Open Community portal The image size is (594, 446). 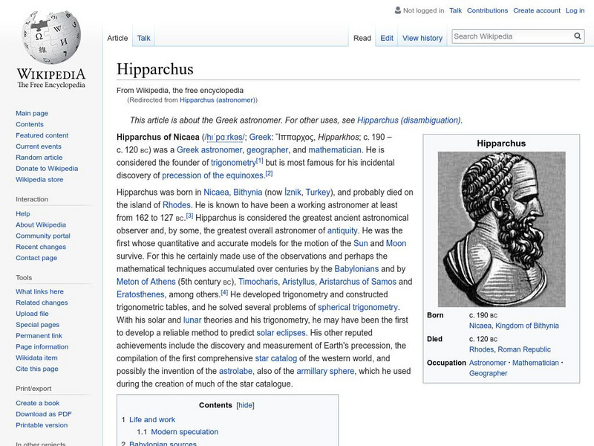(x=43, y=236)
